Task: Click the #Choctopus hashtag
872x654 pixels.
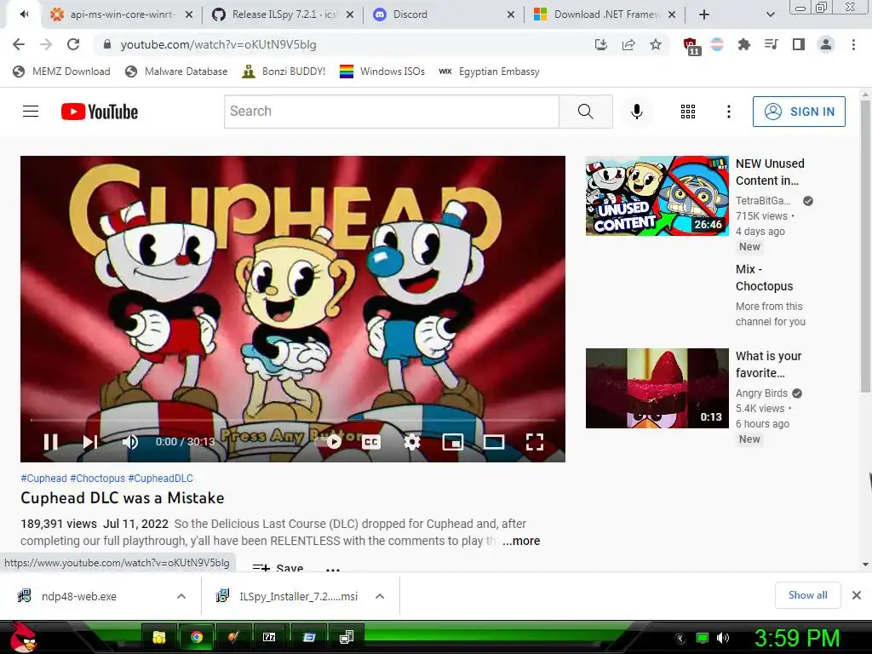Action: tap(97, 479)
